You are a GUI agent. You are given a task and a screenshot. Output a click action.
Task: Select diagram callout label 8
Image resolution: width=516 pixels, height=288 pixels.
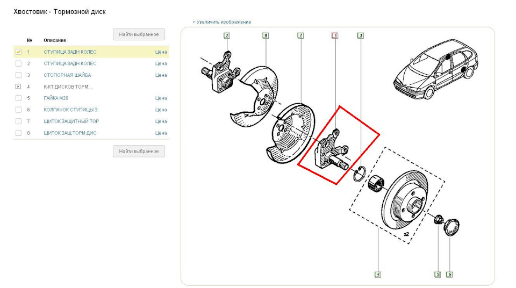[x=265, y=35]
